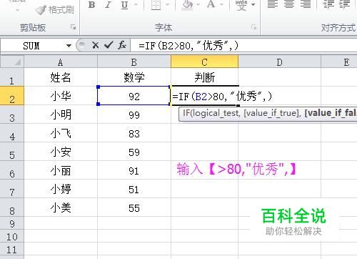This screenshot has height=259, width=357.
Task: Increase indent of cell text
Action: [x=344, y=4]
